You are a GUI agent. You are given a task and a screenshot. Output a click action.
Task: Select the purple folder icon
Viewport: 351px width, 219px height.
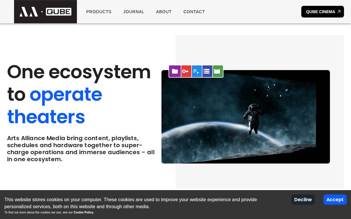(175, 71)
